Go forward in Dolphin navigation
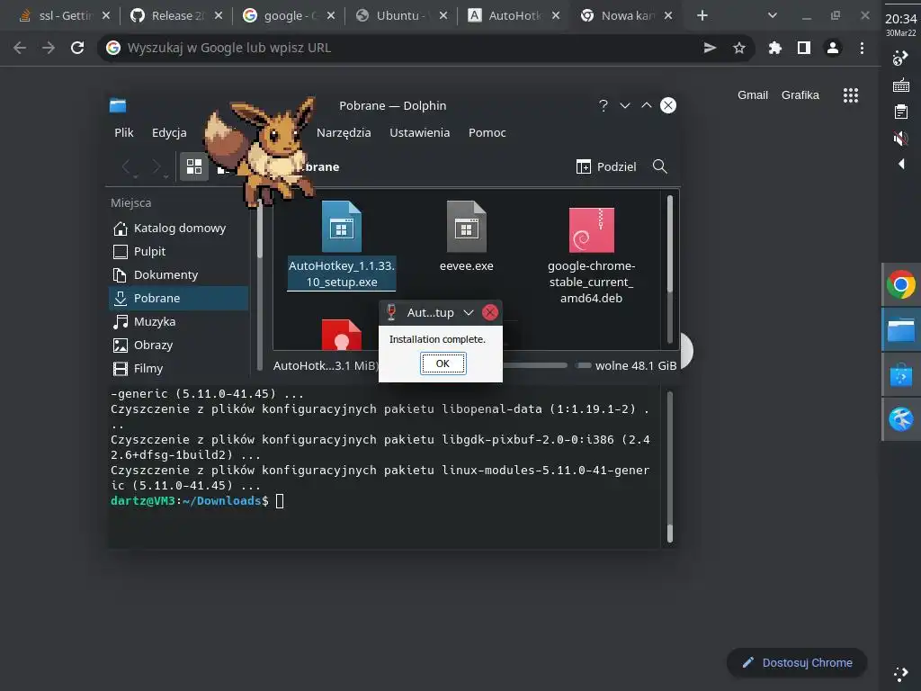 [x=156, y=166]
